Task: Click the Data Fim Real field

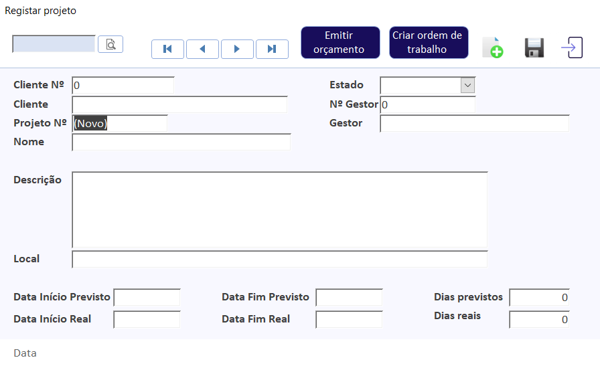Action: [x=349, y=320]
